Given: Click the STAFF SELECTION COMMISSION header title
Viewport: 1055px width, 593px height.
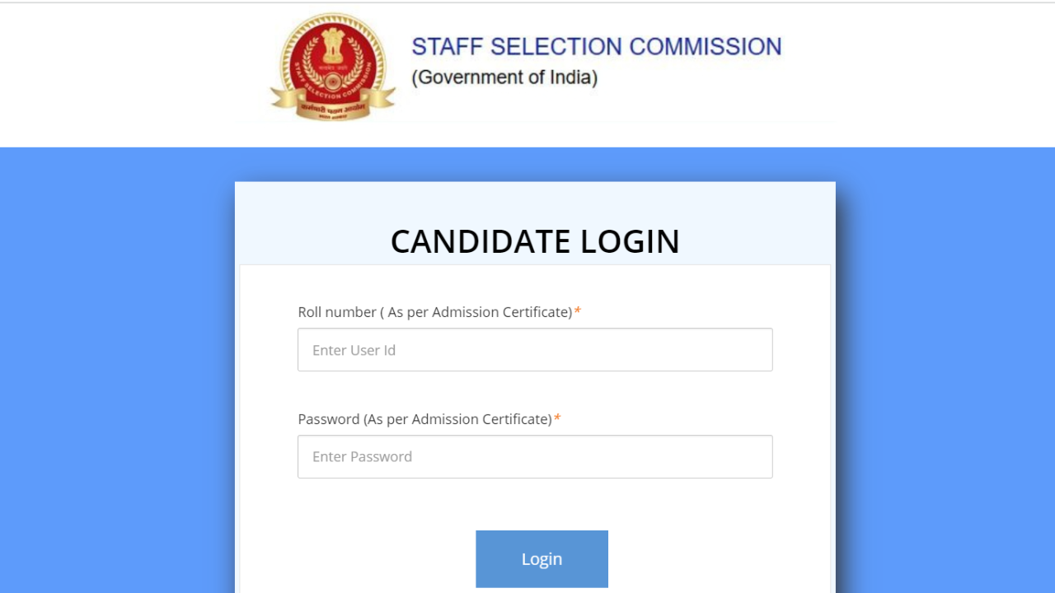Looking at the screenshot, I should pyautogui.click(x=597, y=46).
